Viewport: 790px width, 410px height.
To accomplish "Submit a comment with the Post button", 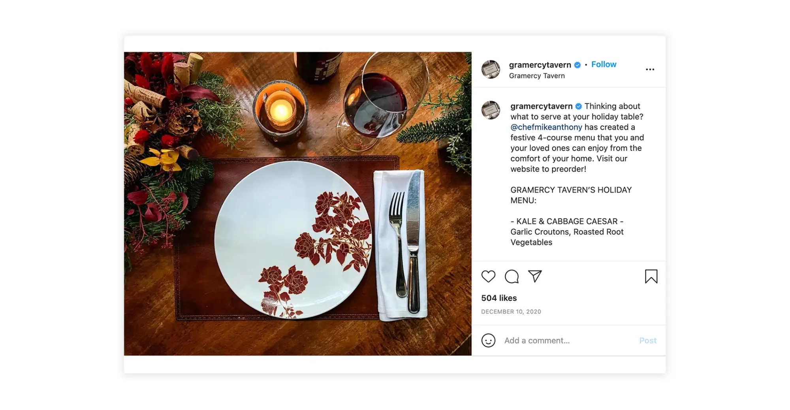I will coord(647,340).
